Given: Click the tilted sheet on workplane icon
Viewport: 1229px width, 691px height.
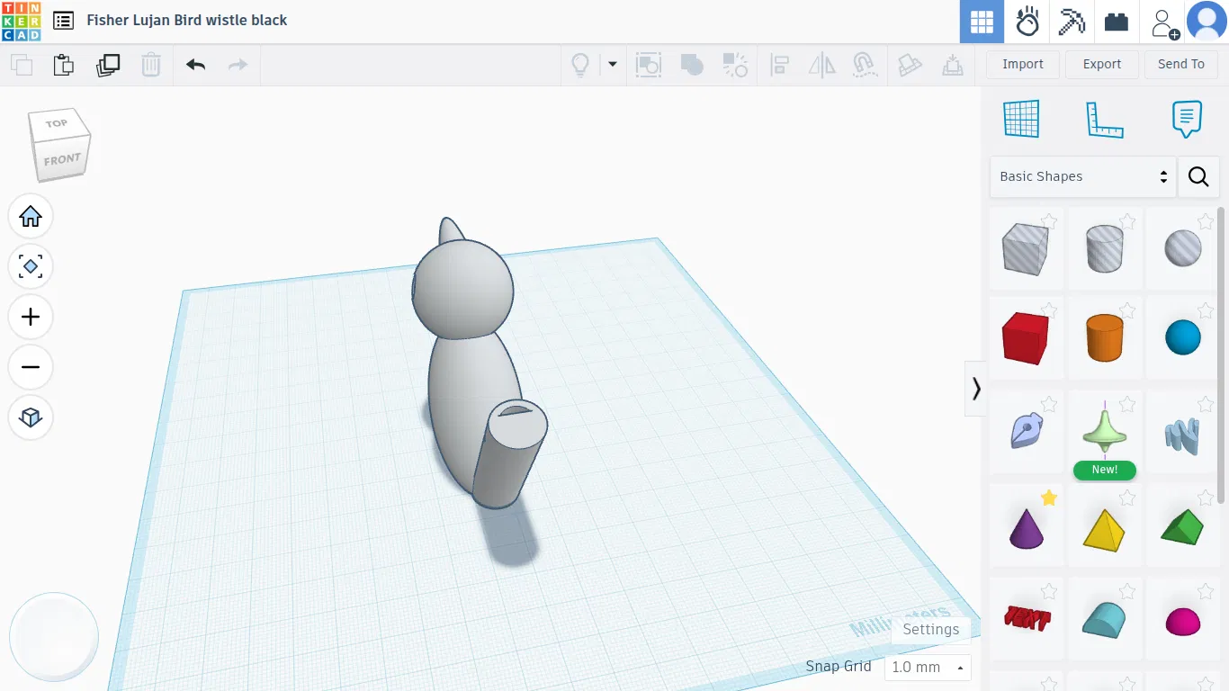Looking at the screenshot, I should click(x=911, y=65).
